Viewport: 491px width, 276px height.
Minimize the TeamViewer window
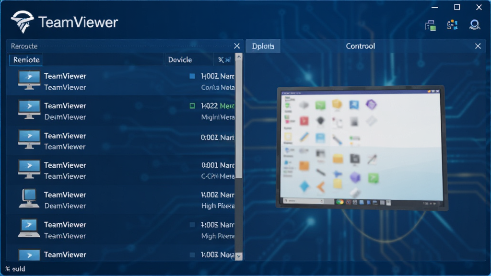click(x=434, y=7)
